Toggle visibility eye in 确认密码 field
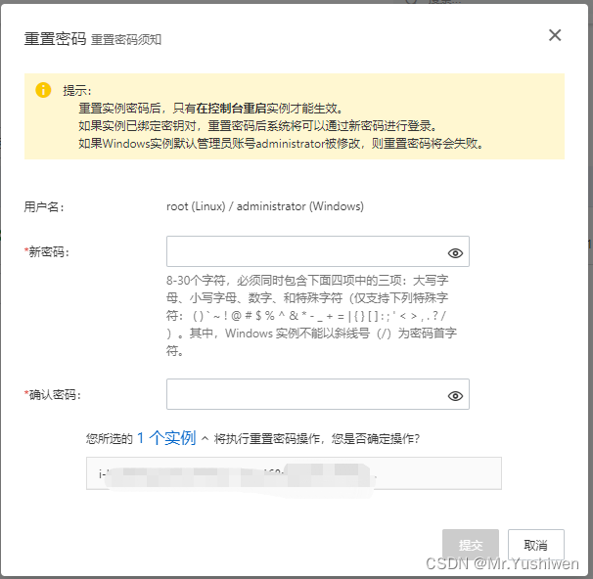The height and width of the screenshot is (579, 593). [x=455, y=396]
